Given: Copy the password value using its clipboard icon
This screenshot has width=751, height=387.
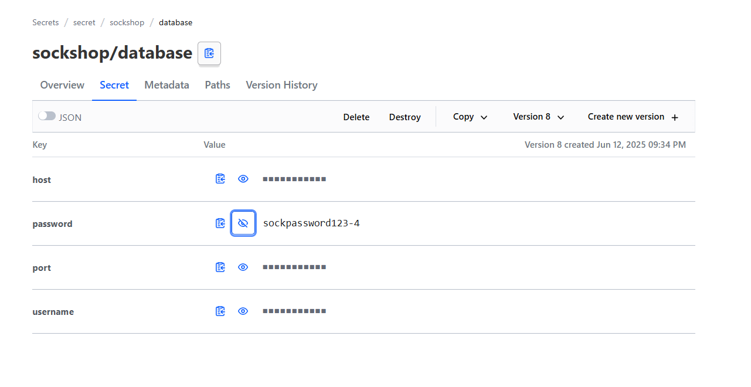Looking at the screenshot, I should point(220,223).
